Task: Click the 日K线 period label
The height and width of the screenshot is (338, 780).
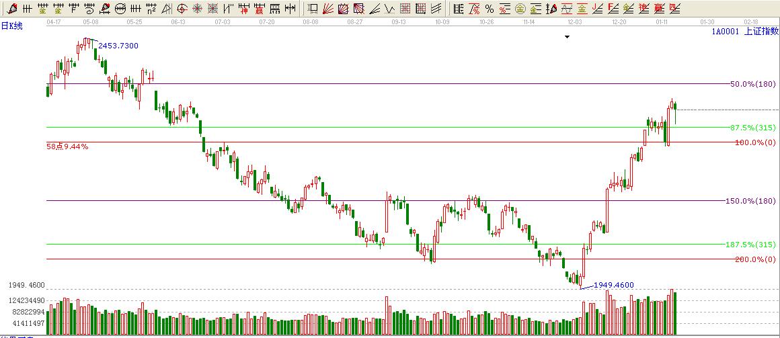Action: coord(11,26)
